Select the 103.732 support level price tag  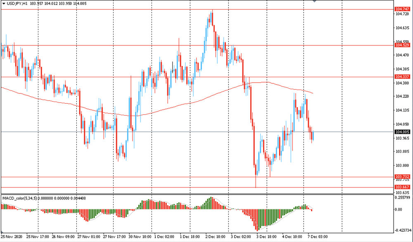point(402,177)
